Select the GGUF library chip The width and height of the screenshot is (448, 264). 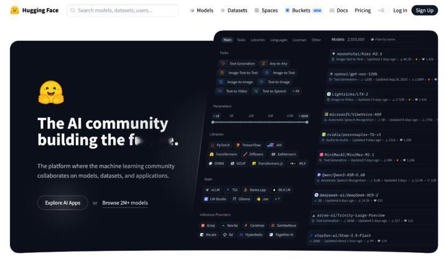[238, 163]
